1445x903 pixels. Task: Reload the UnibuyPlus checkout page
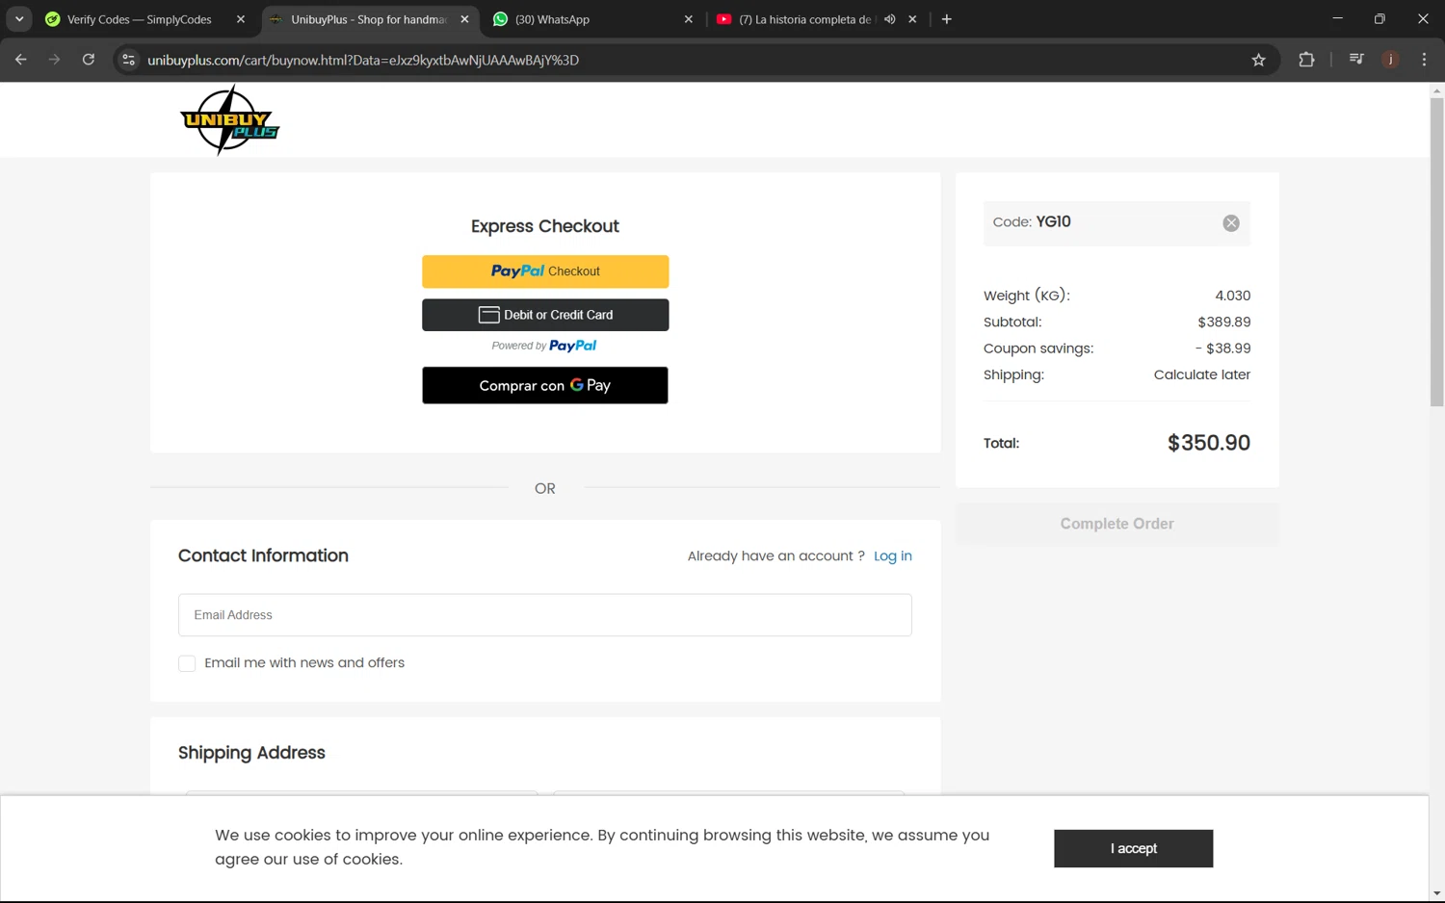(89, 60)
